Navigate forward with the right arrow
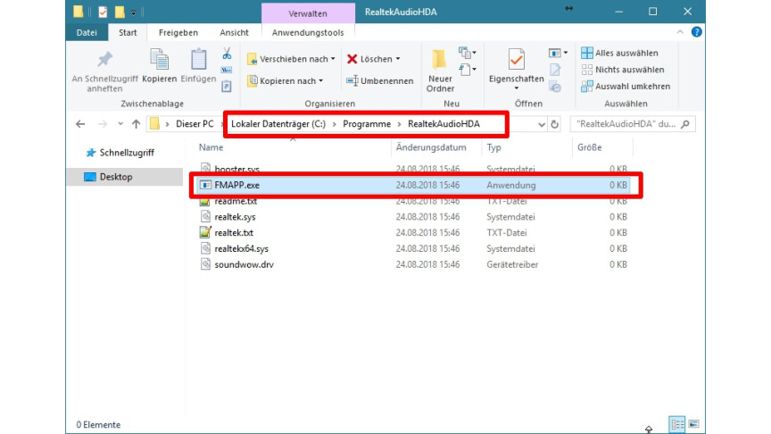Screen dimensions: 771x434 103,124
